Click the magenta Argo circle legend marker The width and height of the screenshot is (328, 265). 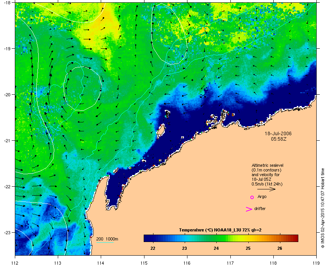[x=252, y=197]
